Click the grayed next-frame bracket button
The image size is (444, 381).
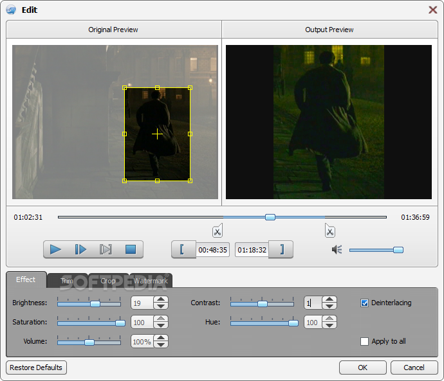tap(106, 249)
